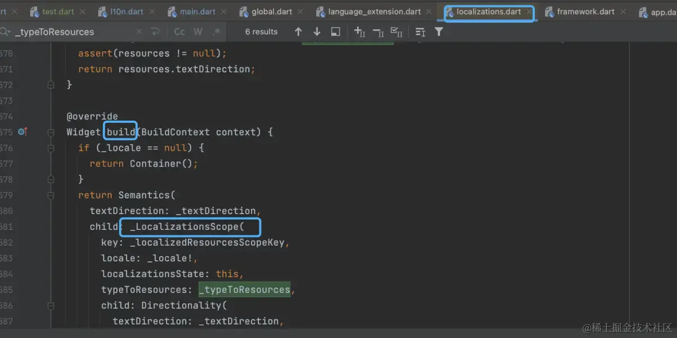Click override gutter icon beside build method
This screenshot has width=677, height=338.
tap(23, 132)
